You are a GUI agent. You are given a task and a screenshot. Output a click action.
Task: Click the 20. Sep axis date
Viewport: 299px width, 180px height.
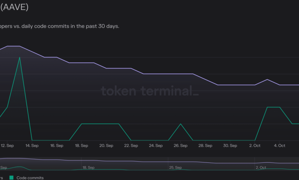click(106, 146)
